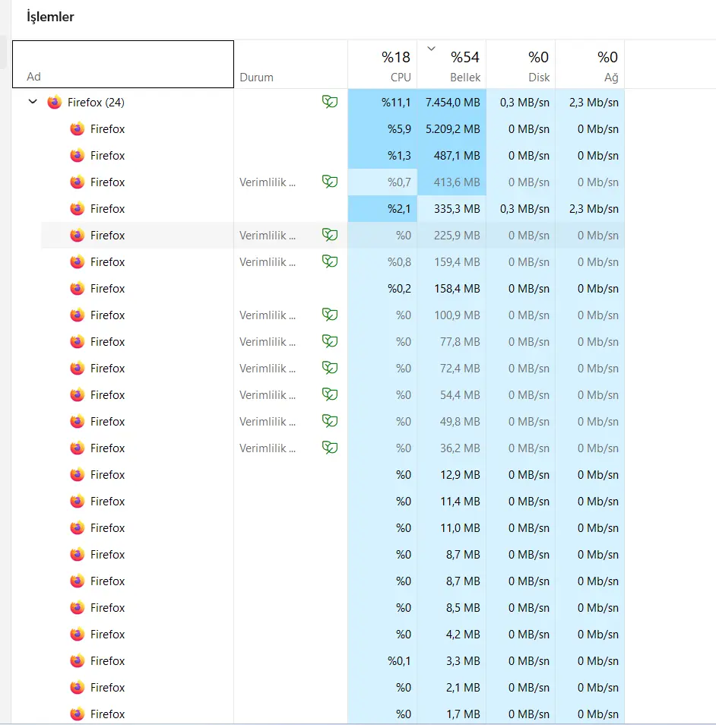Sort by the %54 Bellek column header

tap(451, 64)
